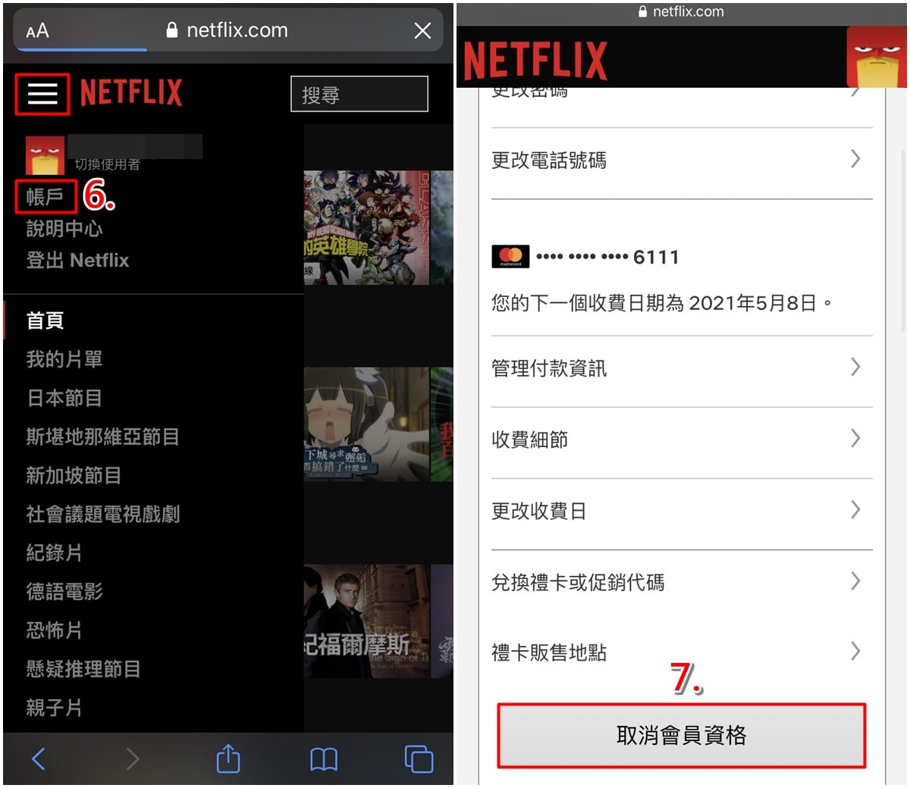Click the 搜尋 search field

(359, 94)
